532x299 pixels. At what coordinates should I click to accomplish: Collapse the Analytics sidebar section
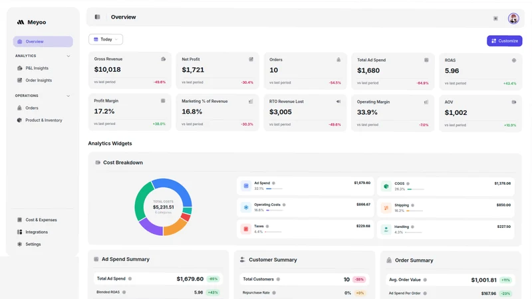[x=68, y=56]
